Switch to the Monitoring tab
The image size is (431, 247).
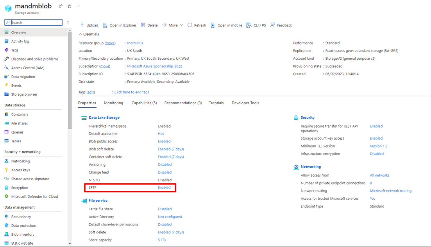(114, 103)
